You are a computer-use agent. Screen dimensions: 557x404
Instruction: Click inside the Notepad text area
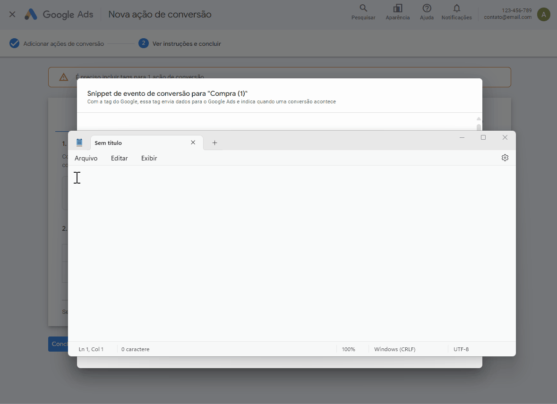(x=291, y=253)
